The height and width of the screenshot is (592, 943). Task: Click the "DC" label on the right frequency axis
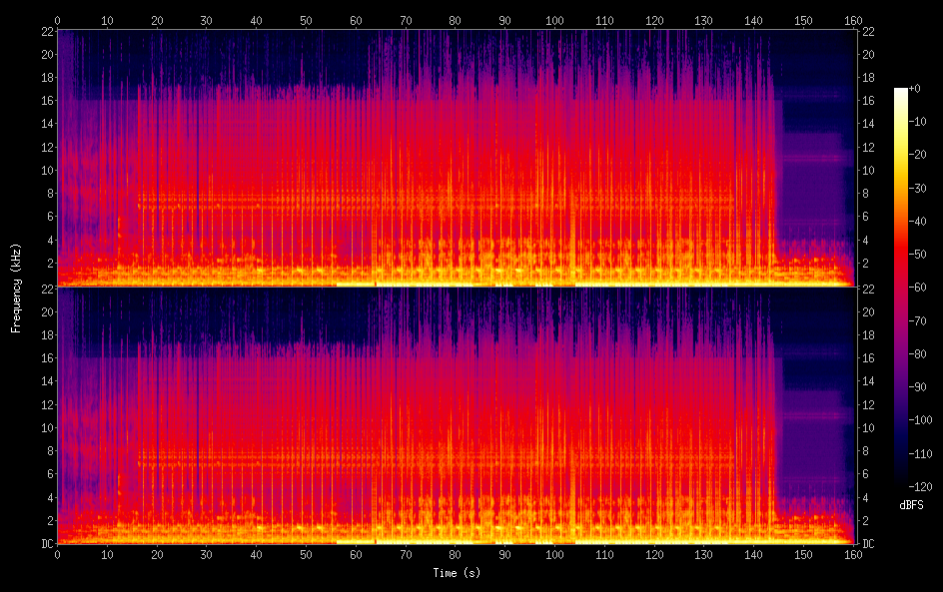(x=868, y=544)
